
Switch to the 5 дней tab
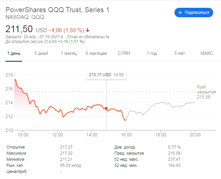coord(41,53)
